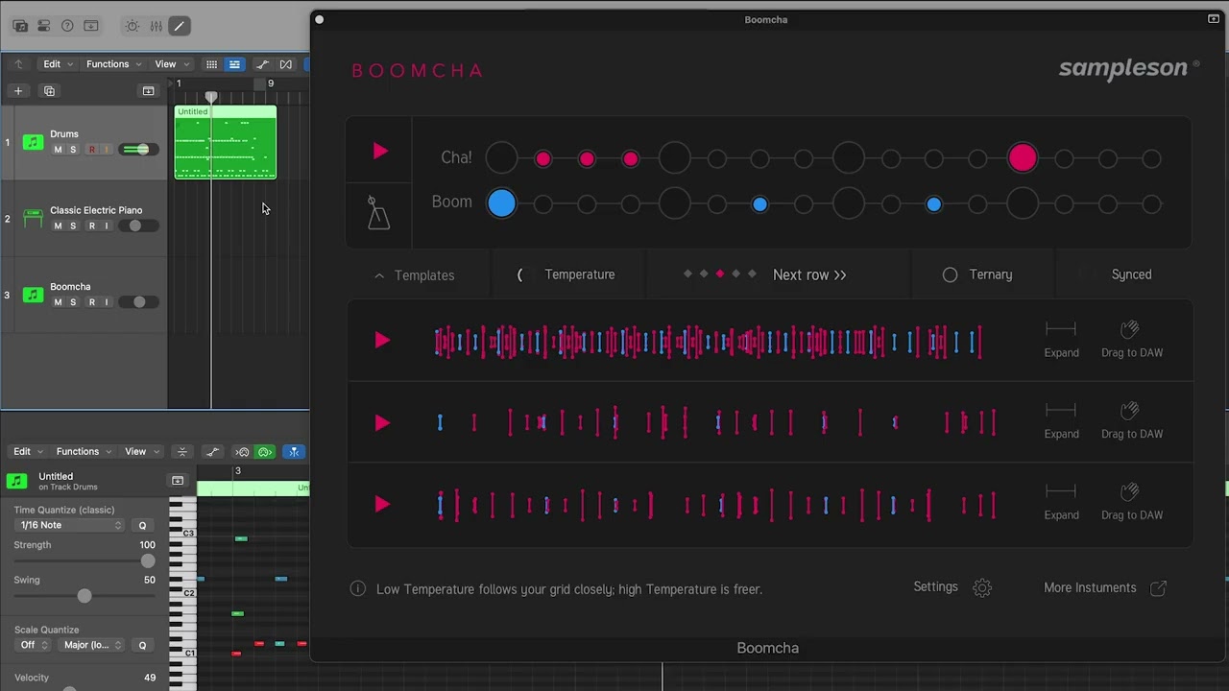This screenshot has height=691, width=1229.
Task: Open the More Instruments link
Action: pyautogui.click(x=1105, y=587)
